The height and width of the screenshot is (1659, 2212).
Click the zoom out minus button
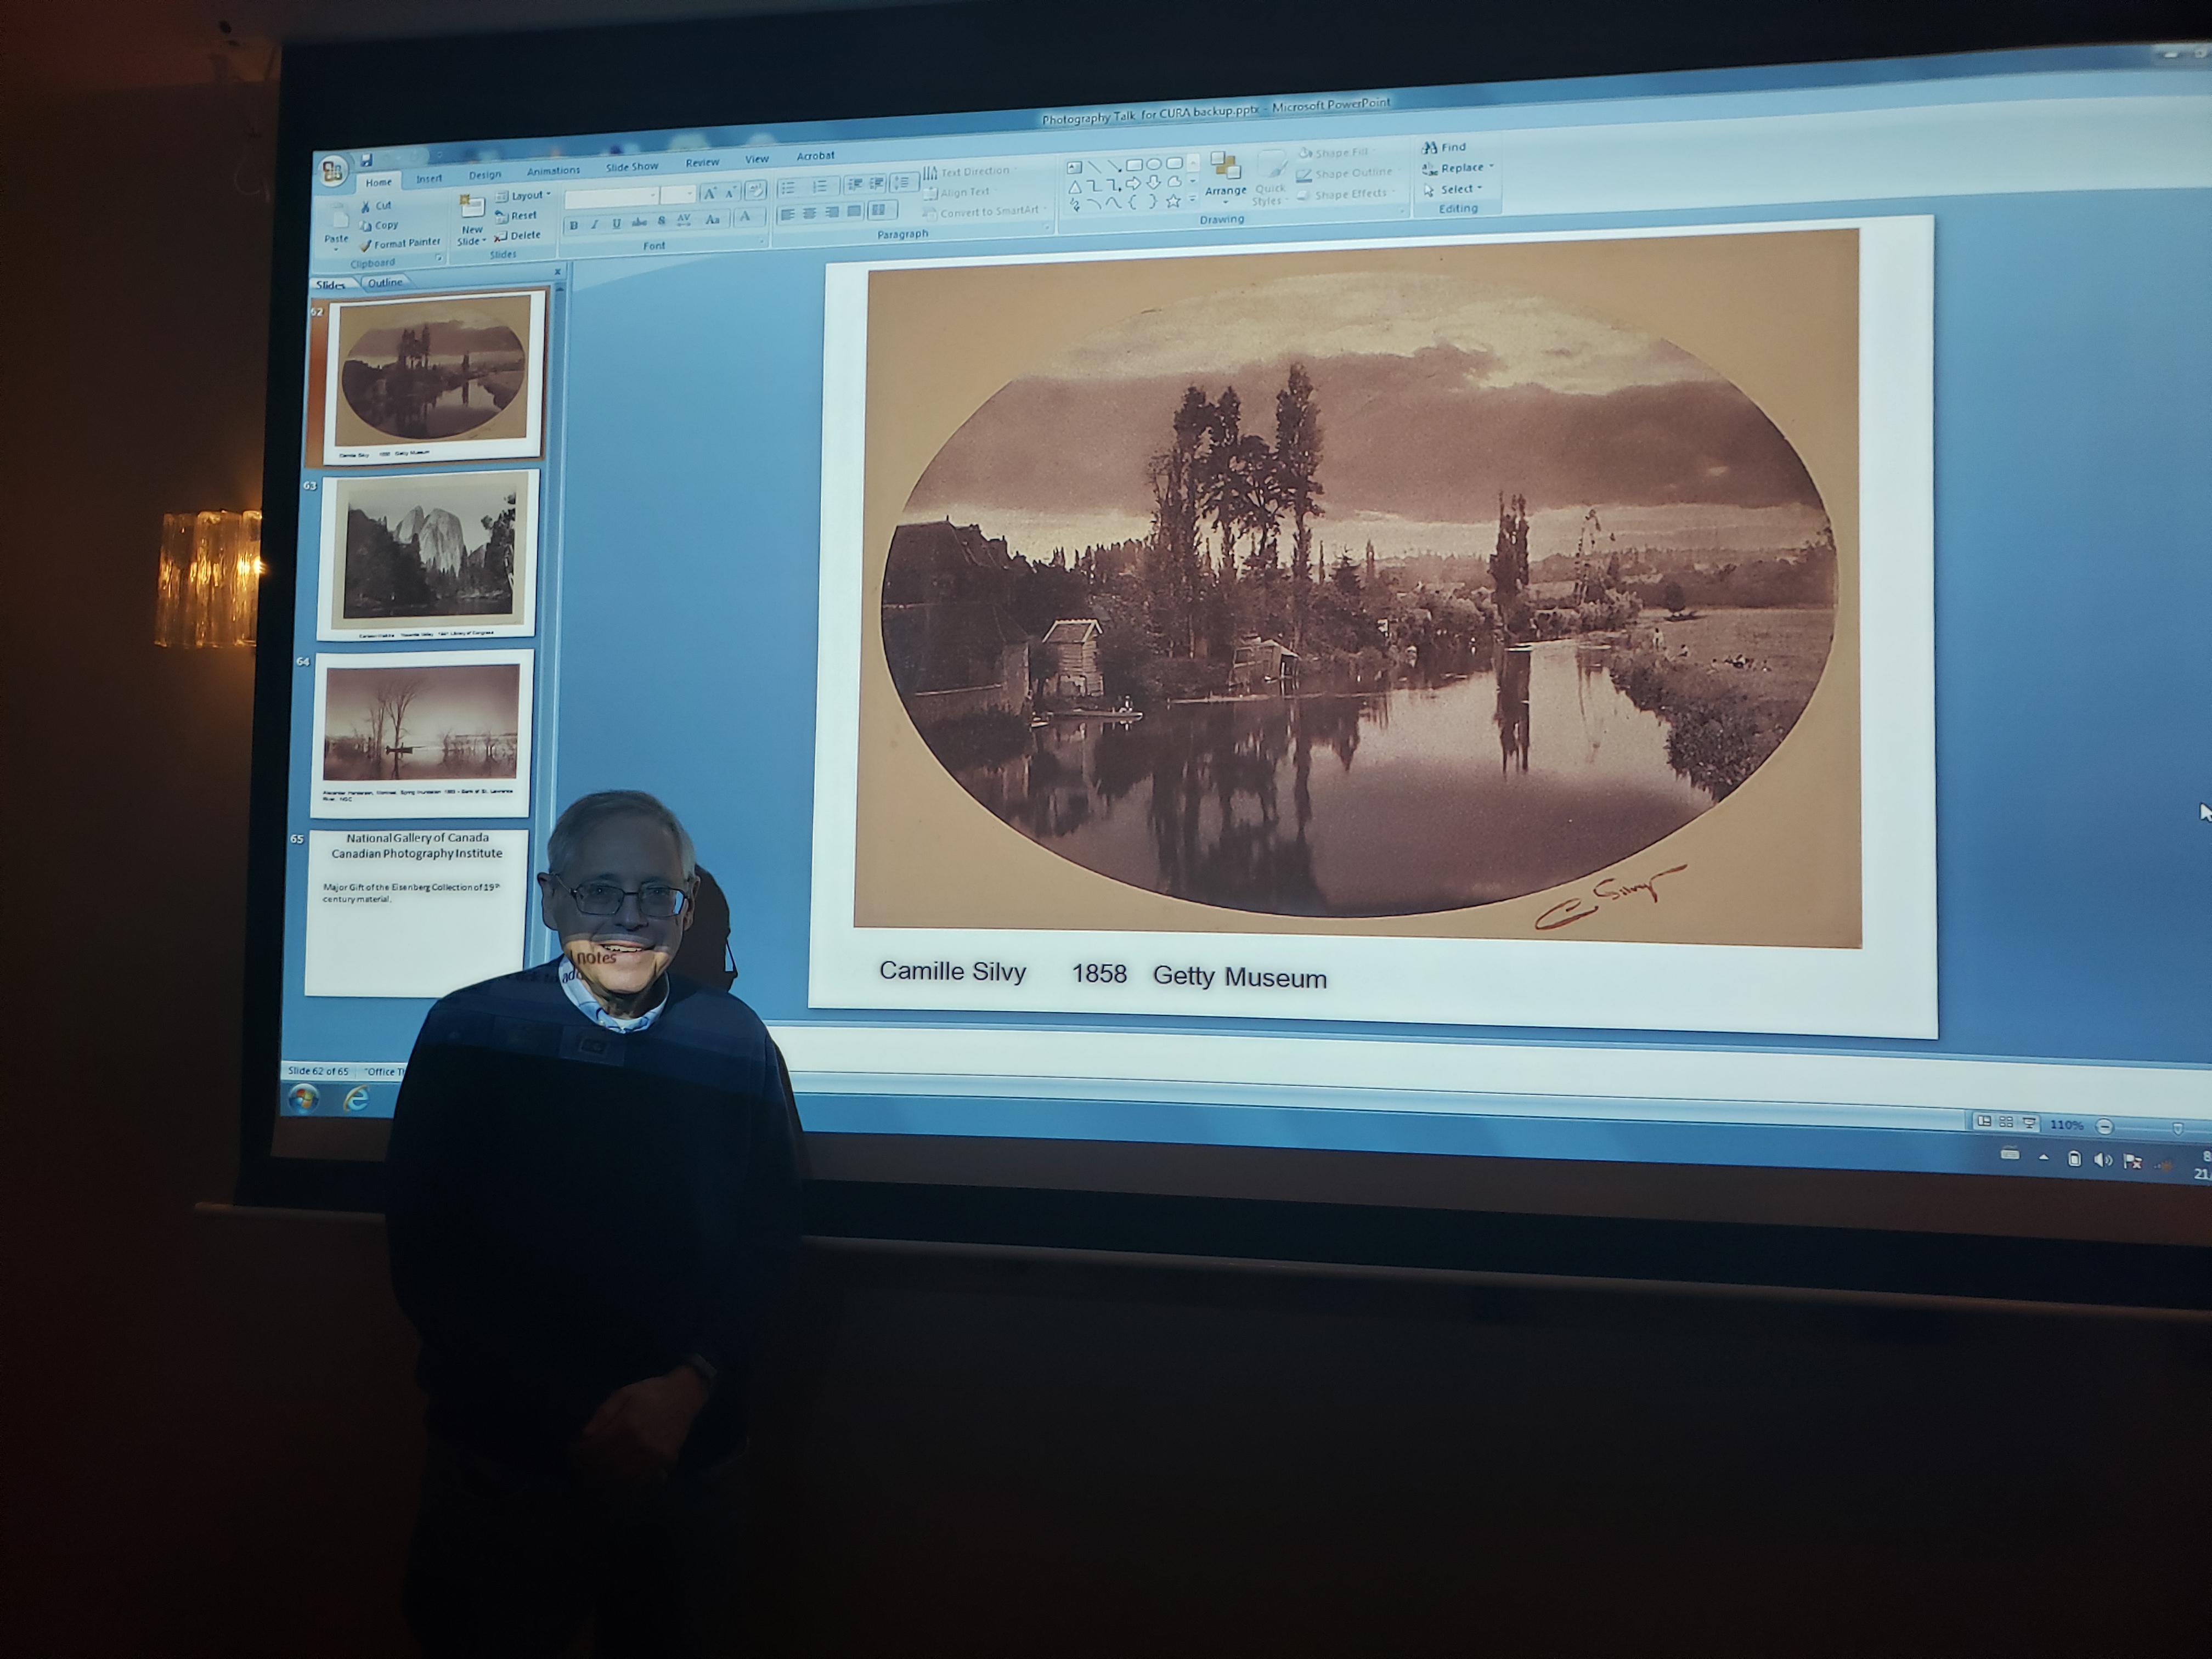click(x=2104, y=1127)
